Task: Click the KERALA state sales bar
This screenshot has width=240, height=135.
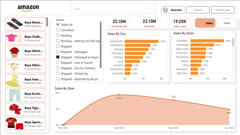Action: click(x=196, y=61)
